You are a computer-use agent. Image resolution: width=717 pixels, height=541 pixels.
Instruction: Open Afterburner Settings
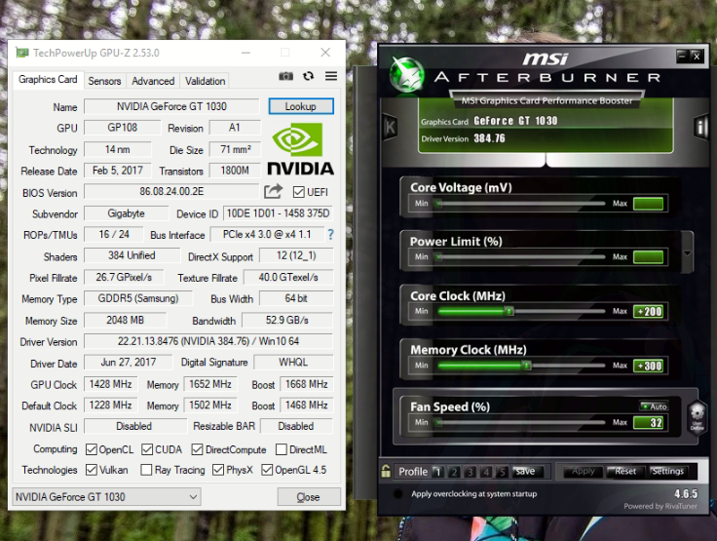click(668, 471)
